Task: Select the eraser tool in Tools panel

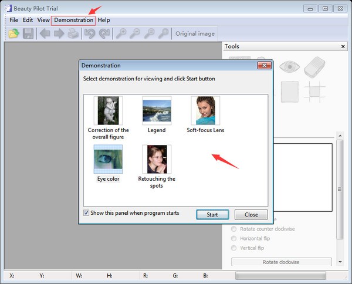Action: pos(315,66)
